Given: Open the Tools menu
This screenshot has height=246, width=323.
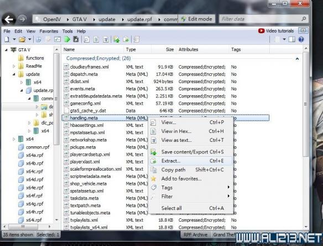Looking at the screenshot, I should coord(67,31).
